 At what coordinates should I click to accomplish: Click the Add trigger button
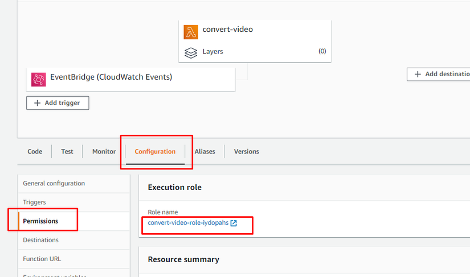click(x=58, y=103)
